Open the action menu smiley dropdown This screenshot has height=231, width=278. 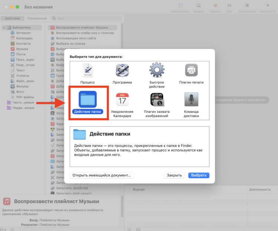click(x=3, y=230)
